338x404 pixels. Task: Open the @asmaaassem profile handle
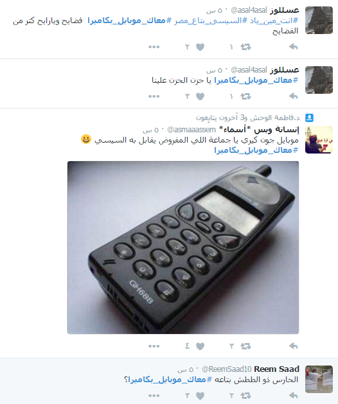coord(191,130)
